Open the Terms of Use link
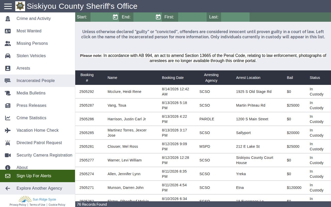 [37, 205]
